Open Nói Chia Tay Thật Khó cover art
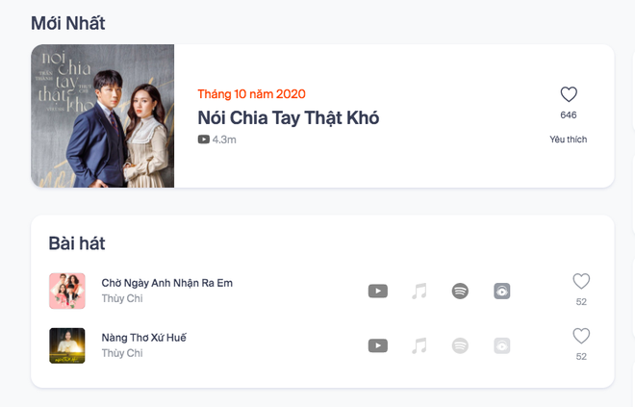This screenshot has height=407, width=635. pyautogui.click(x=102, y=115)
